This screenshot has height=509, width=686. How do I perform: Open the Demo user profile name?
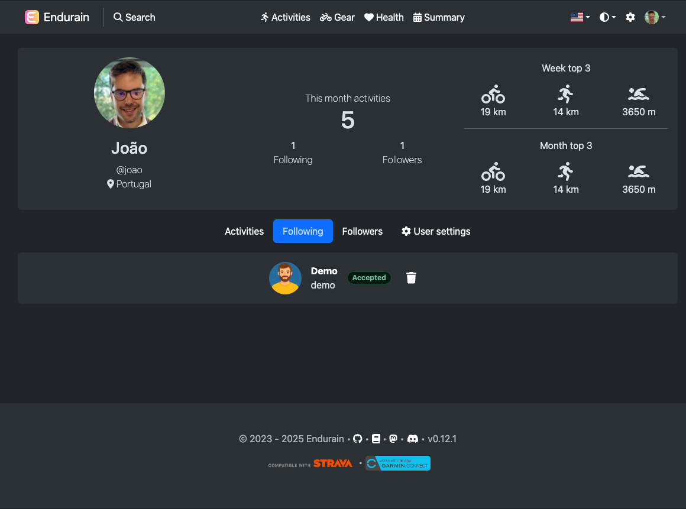click(x=323, y=271)
